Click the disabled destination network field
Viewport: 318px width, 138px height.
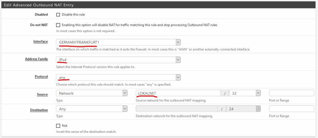pos(177,109)
